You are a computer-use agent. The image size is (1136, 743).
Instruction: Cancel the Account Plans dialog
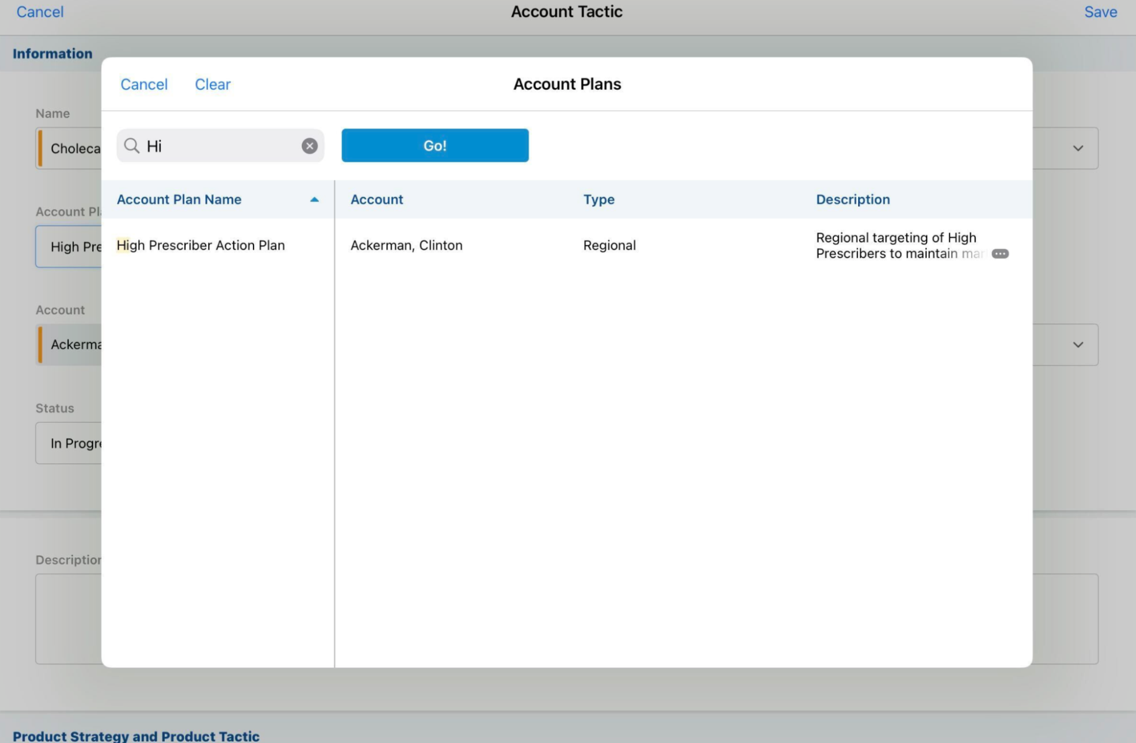click(144, 84)
